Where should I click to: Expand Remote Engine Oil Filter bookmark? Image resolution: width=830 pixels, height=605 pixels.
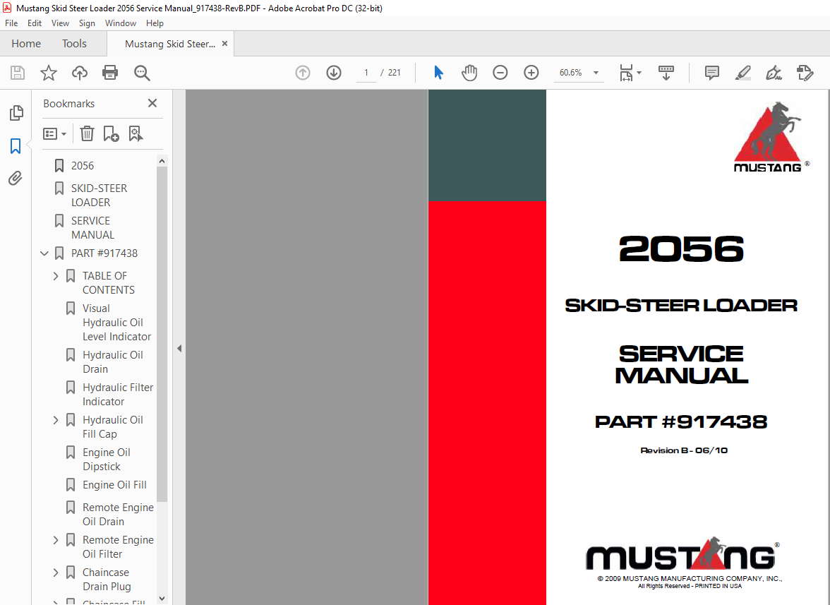click(x=56, y=540)
